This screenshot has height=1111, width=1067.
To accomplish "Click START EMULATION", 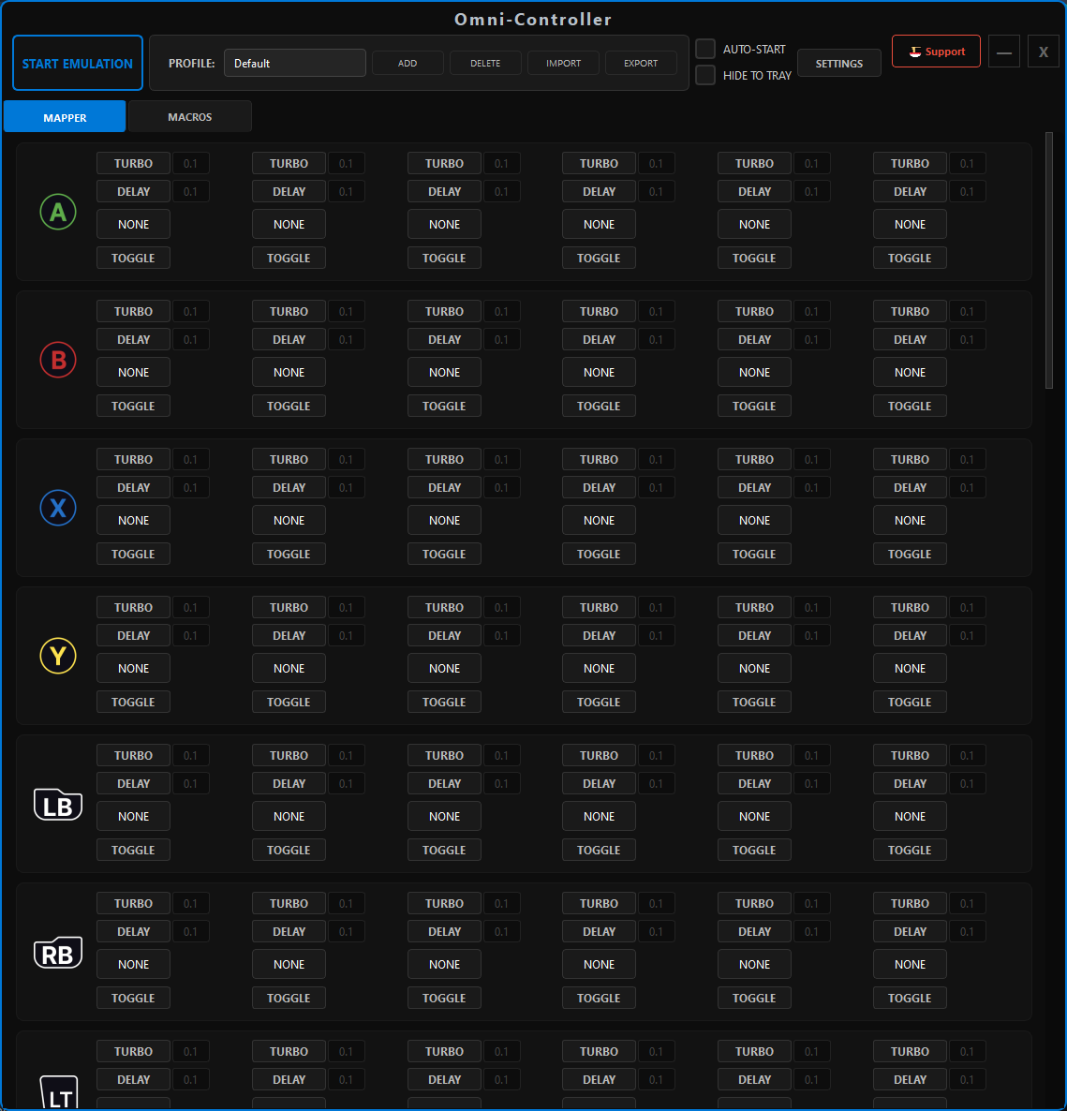I will (x=77, y=63).
